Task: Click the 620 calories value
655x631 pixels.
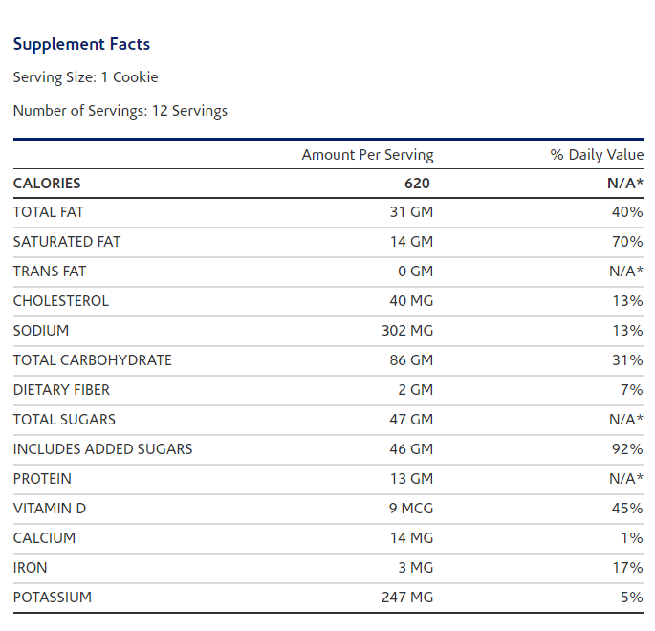Action: click(x=417, y=183)
